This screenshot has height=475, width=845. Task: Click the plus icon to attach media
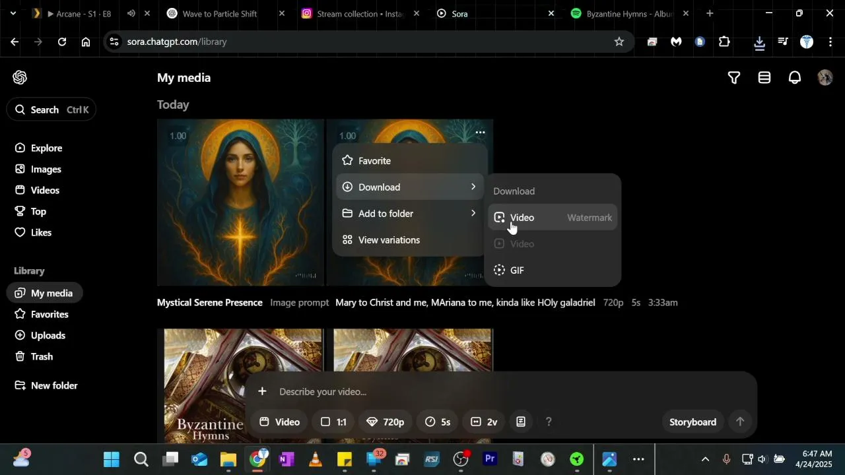pyautogui.click(x=262, y=391)
